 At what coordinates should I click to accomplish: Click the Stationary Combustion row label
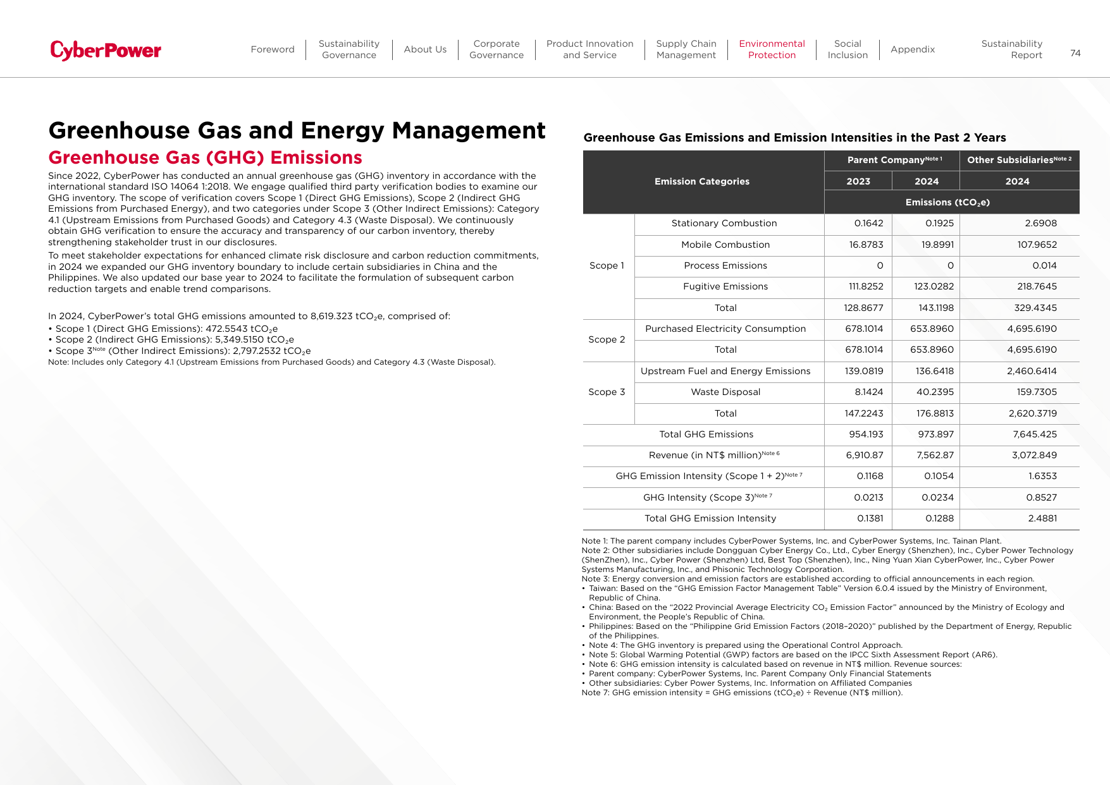click(x=724, y=223)
